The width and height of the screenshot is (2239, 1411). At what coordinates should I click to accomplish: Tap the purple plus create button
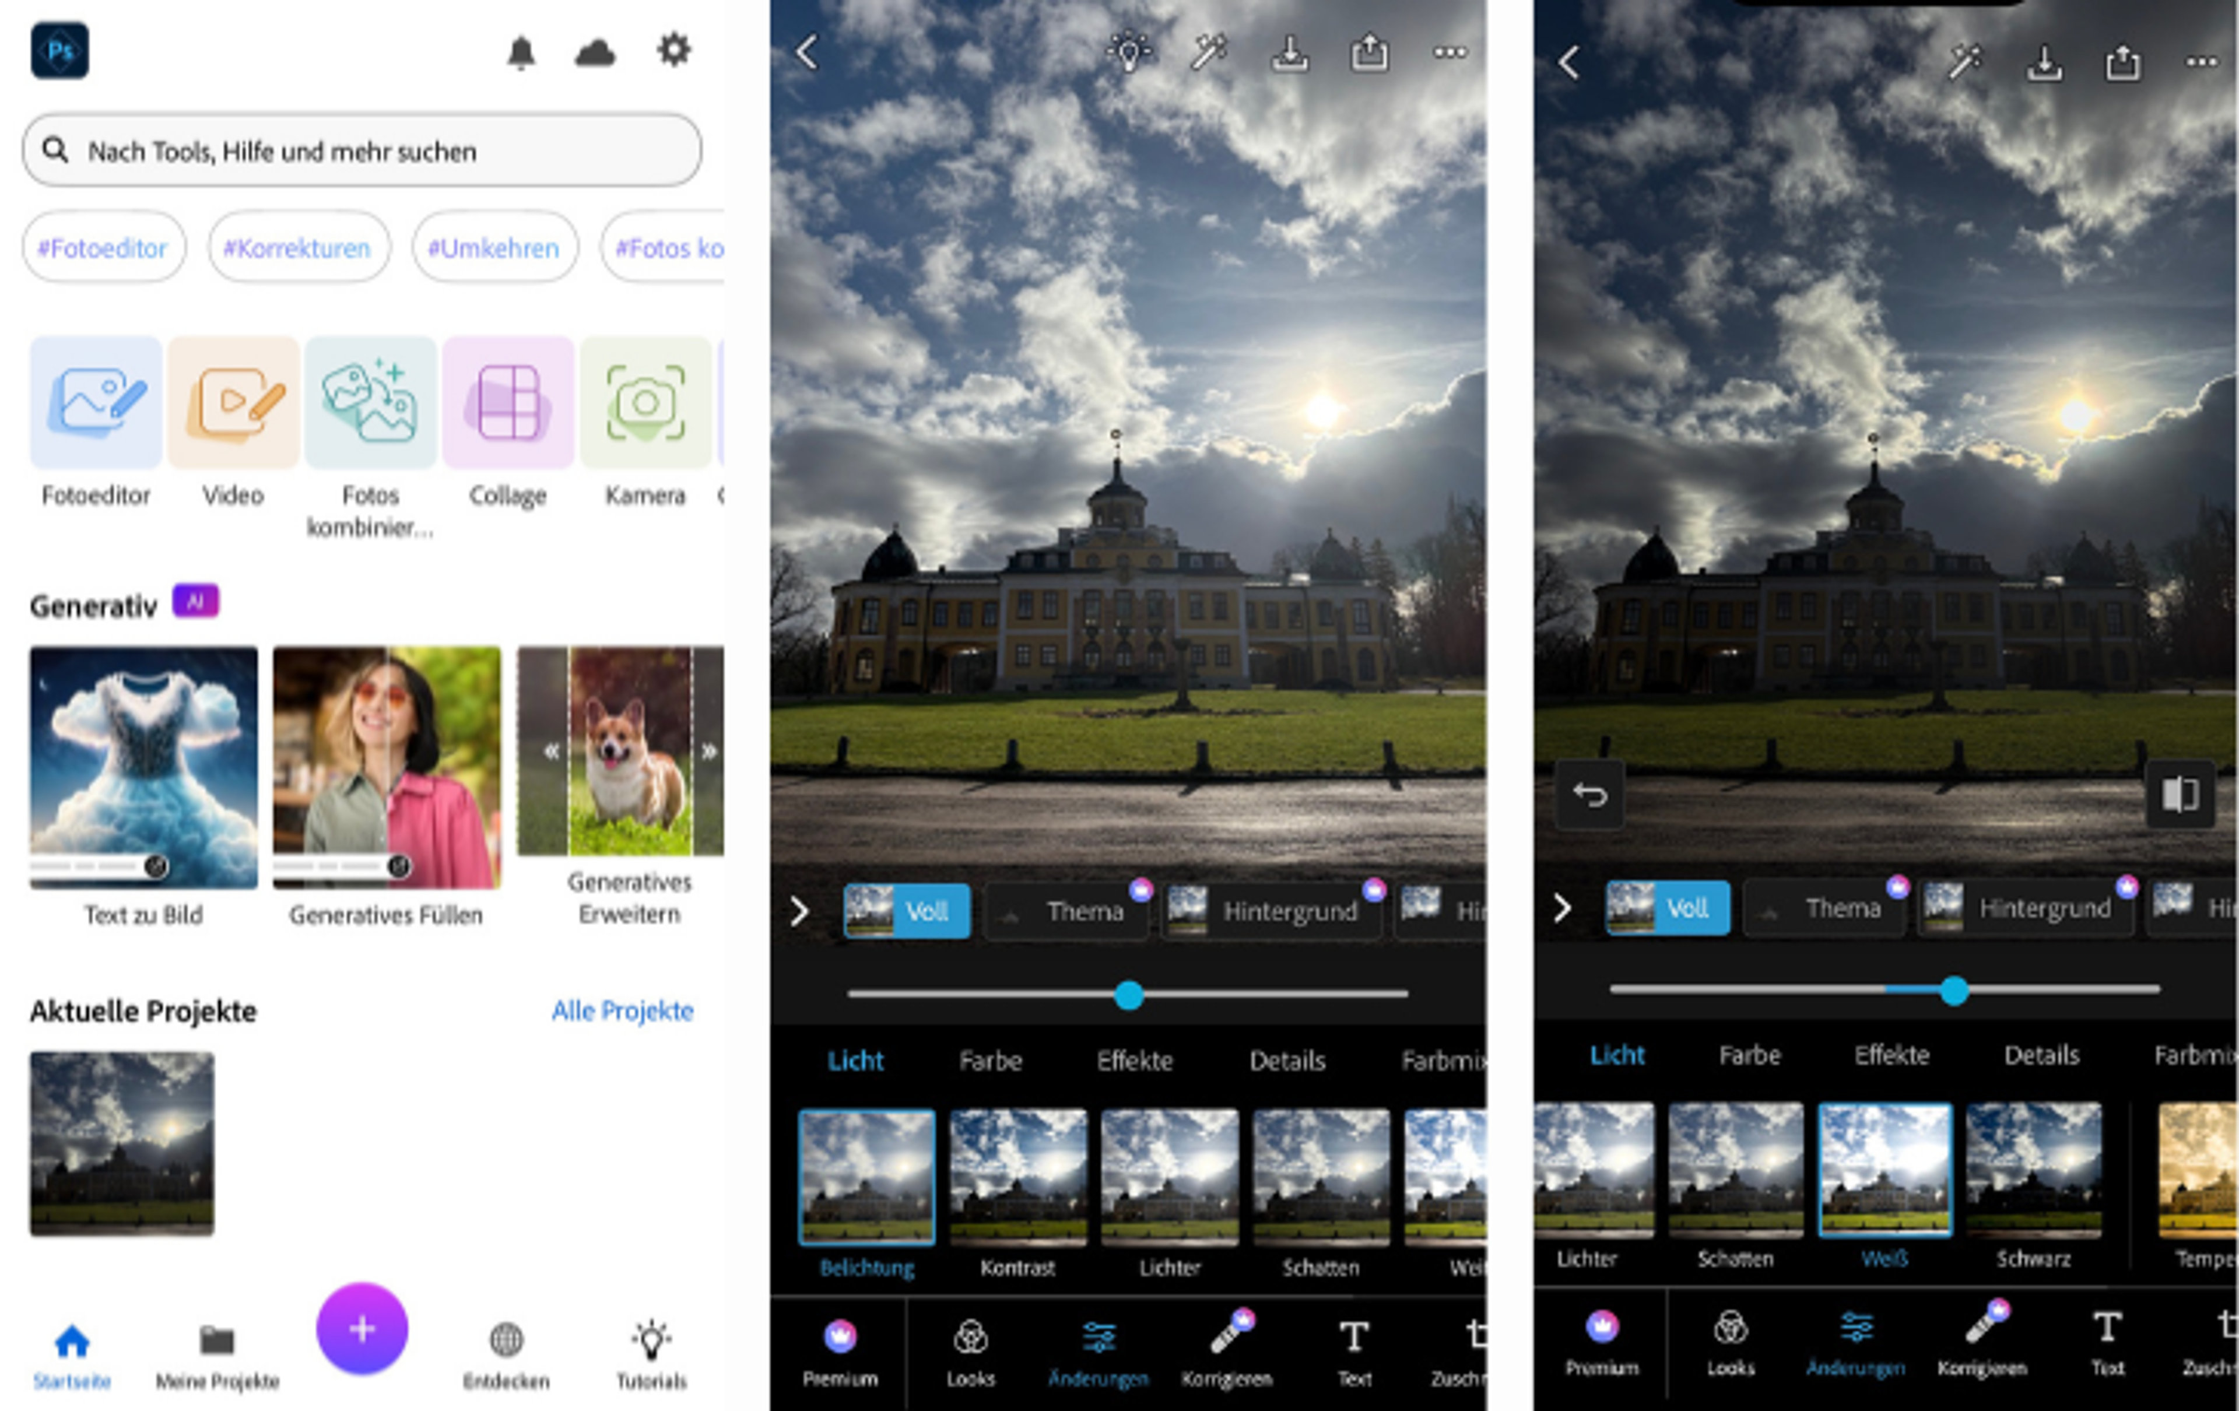(x=362, y=1329)
